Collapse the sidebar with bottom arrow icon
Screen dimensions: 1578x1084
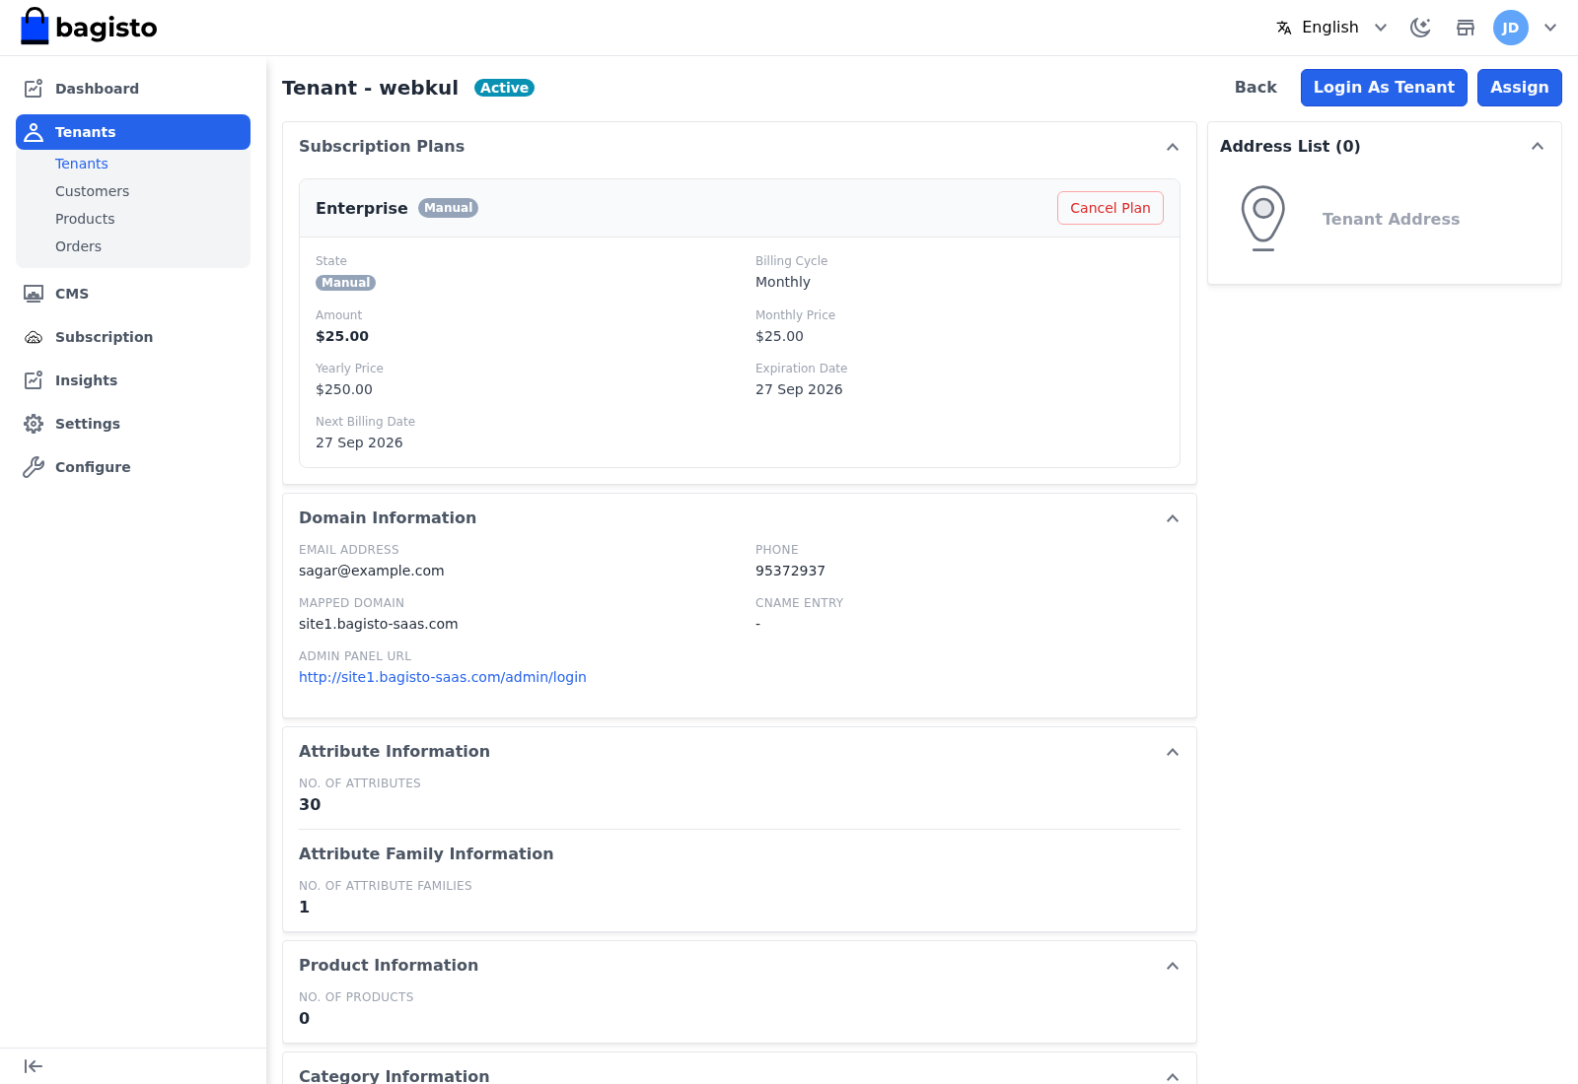34,1066
